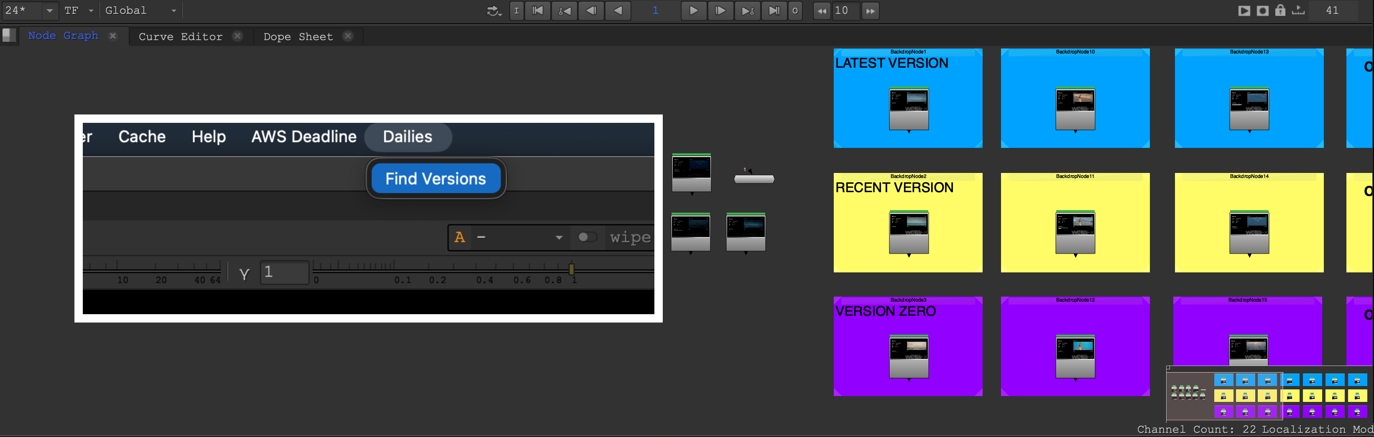Toggle the in point I button
The width and height of the screenshot is (1374, 437).
pyautogui.click(x=516, y=11)
